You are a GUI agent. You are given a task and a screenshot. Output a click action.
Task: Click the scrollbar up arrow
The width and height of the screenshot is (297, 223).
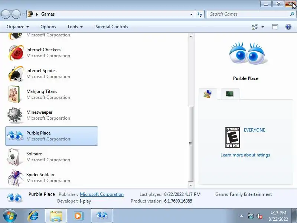tap(191, 36)
